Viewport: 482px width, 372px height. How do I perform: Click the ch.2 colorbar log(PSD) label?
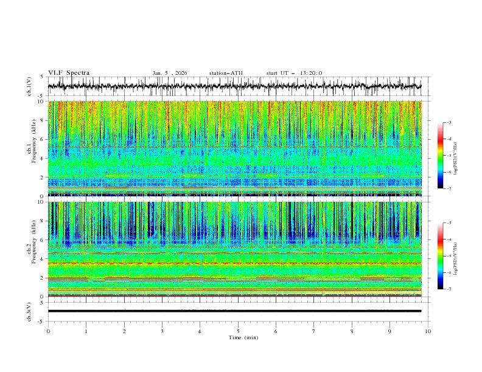pos(456,259)
